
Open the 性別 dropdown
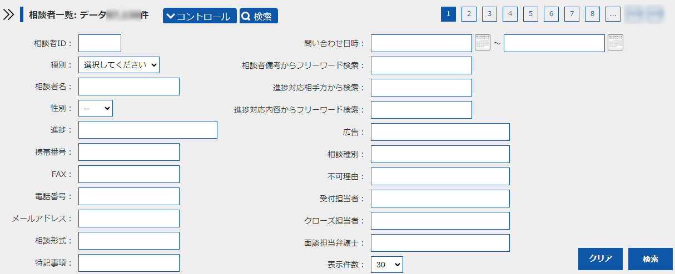point(96,108)
